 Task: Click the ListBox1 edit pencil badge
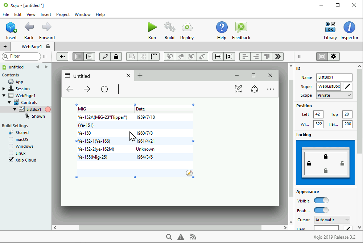(x=189, y=173)
